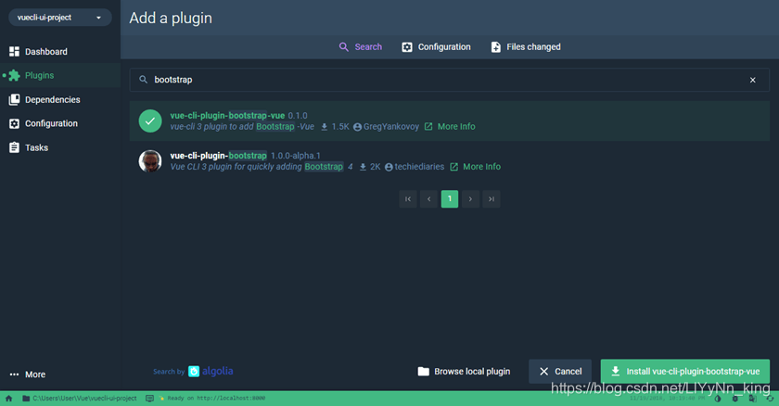This screenshot has height=406, width=779.
Task: Select Plugins in the sidebar
Action: point(60,75)
